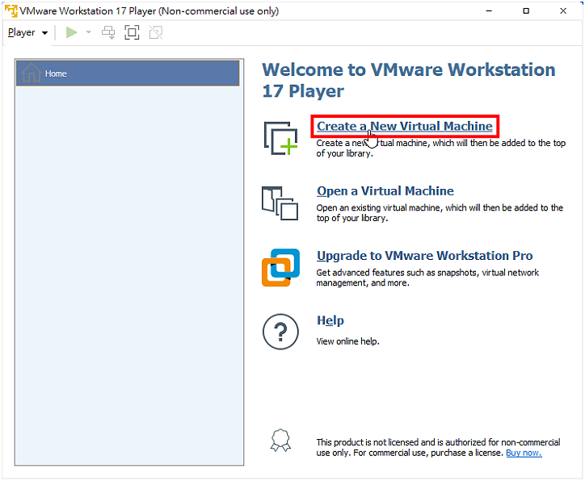Image resolution: width=585 pixels, height=481 pixels.
Task: Open a Virtual Machine link
Action: (385, 190)
